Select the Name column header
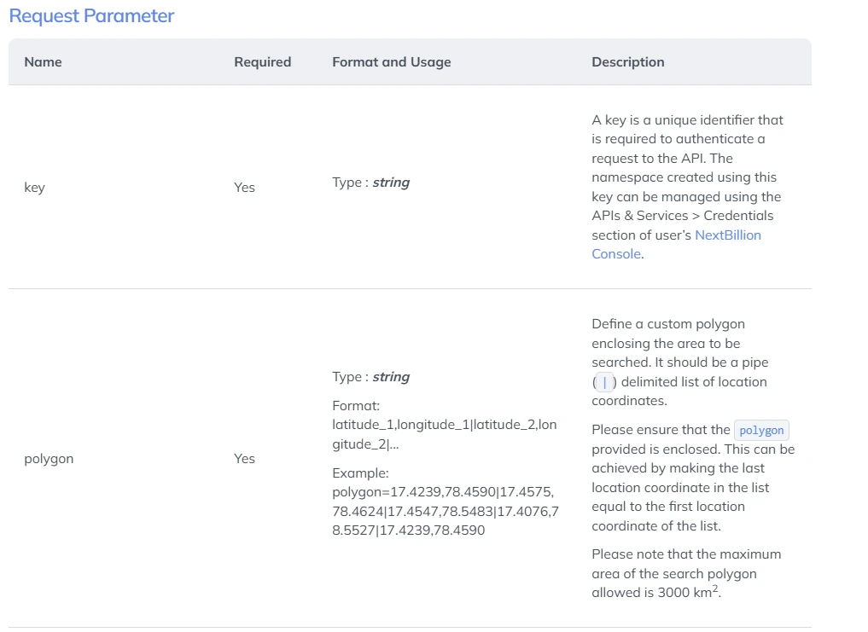This screenshot has height=632, width=868. [44, 62]
